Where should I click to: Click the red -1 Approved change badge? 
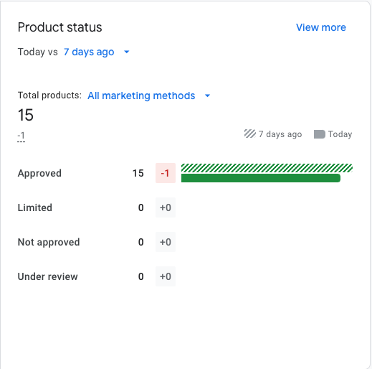coord(166,173)
